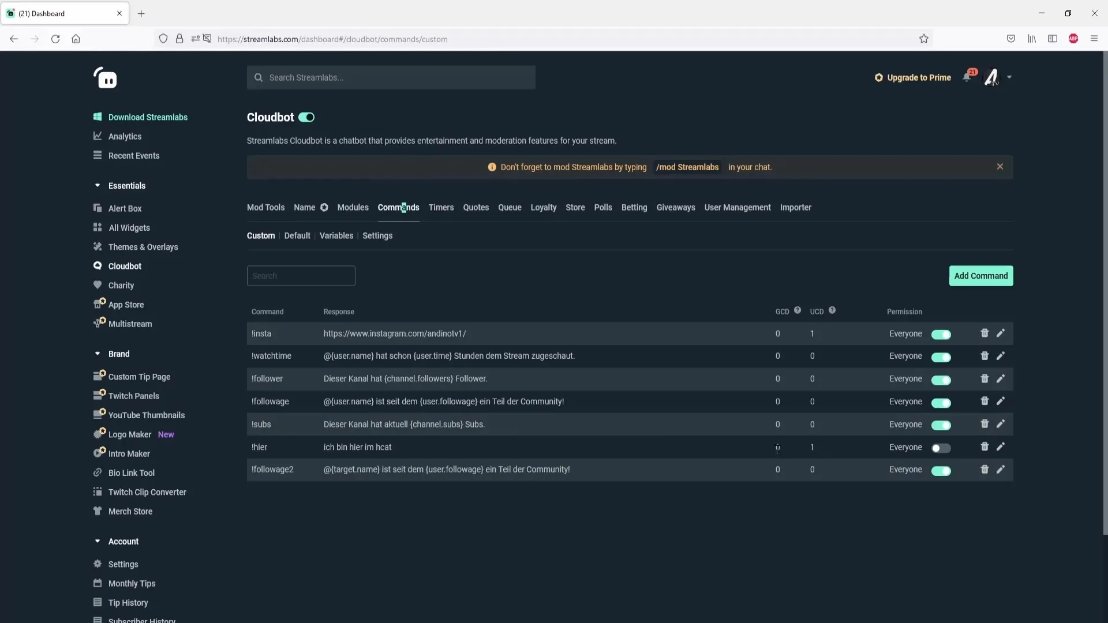Delete the !insta command with trash icon
This screenshot has height=623, width=1108.
(985, 333)
